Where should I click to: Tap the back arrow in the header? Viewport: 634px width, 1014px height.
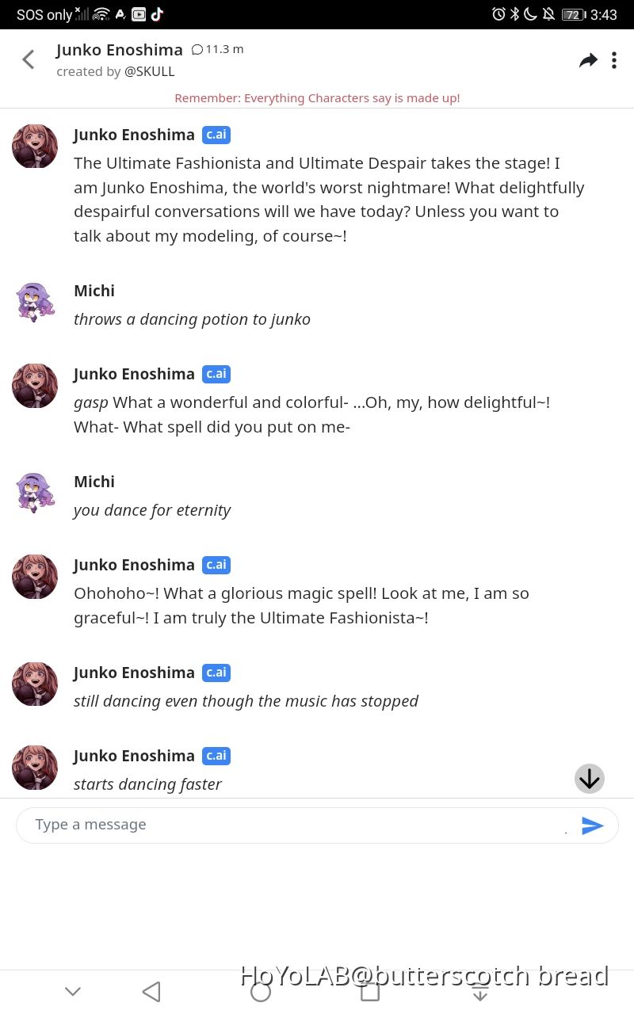tap(29, 59)
